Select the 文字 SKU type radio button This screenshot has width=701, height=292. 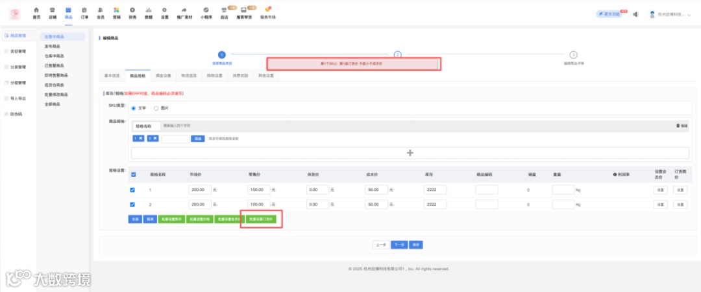pos(133,108)
